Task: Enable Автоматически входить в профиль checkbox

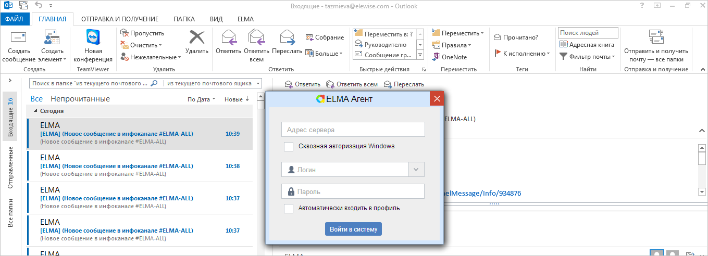Action: pyautogui.click(x=289, y=209)
